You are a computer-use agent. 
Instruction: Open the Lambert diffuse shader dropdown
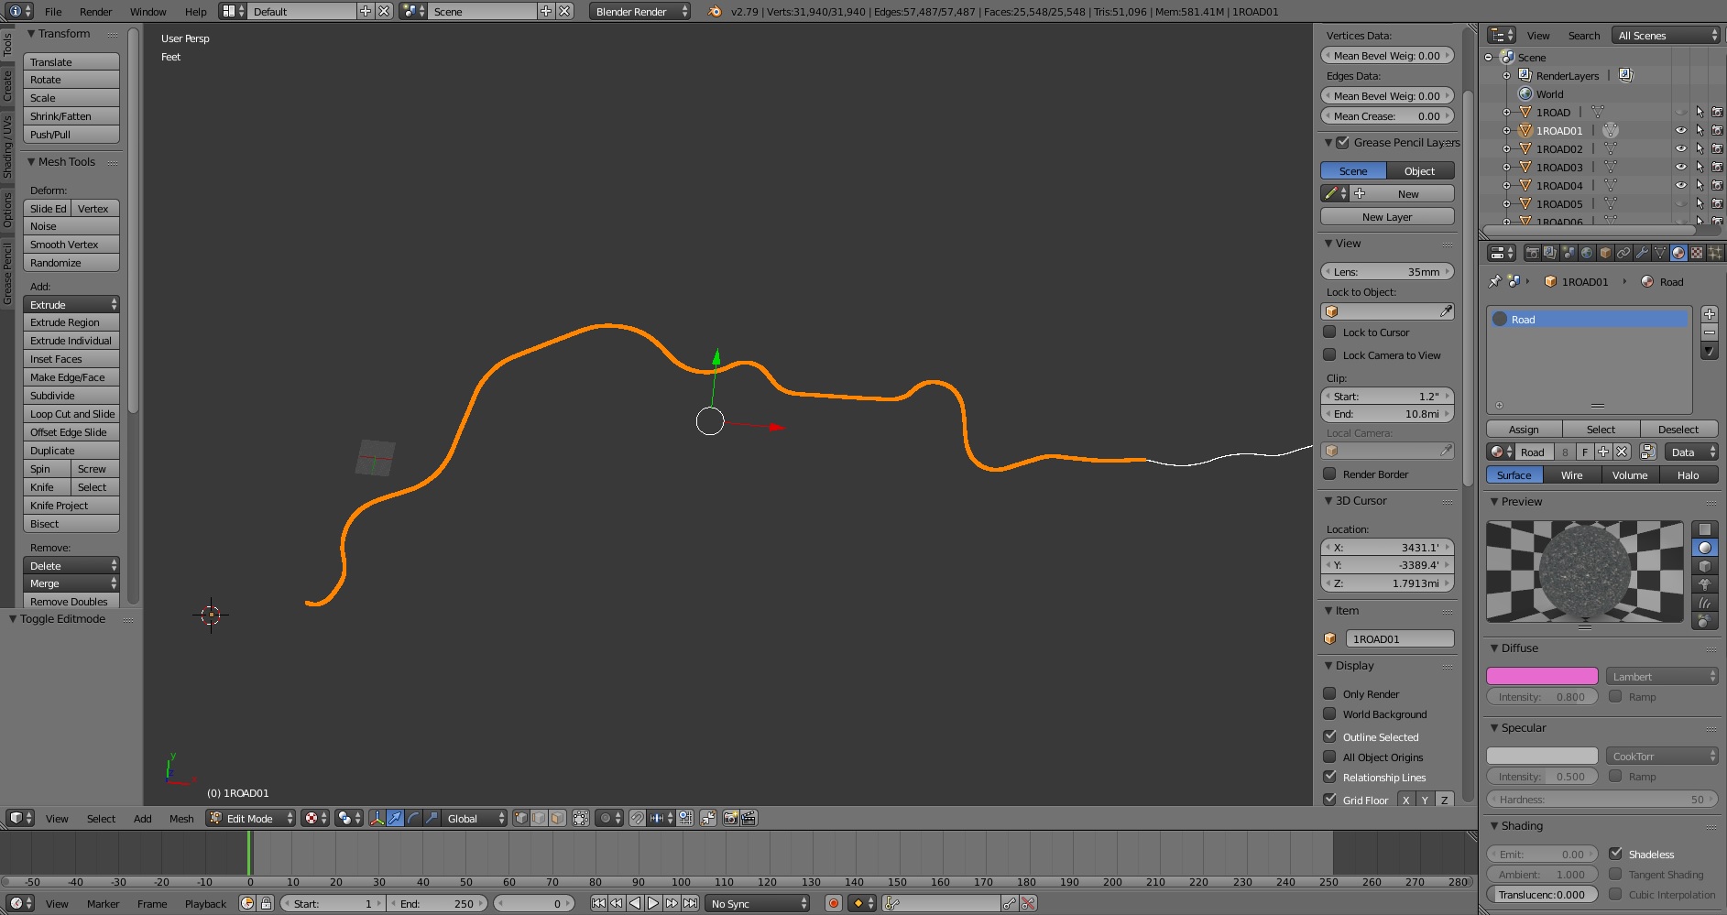click(x=1662, y=676)
